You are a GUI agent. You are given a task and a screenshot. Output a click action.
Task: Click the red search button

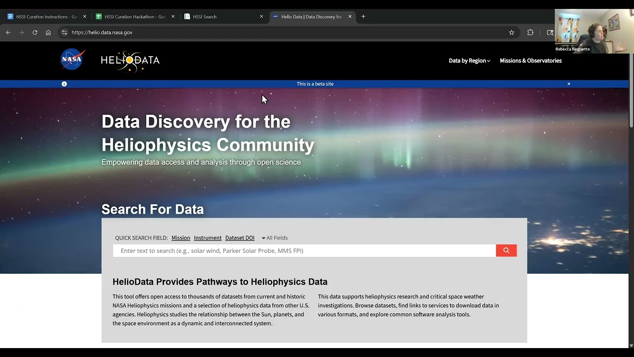tap(506, 250)
